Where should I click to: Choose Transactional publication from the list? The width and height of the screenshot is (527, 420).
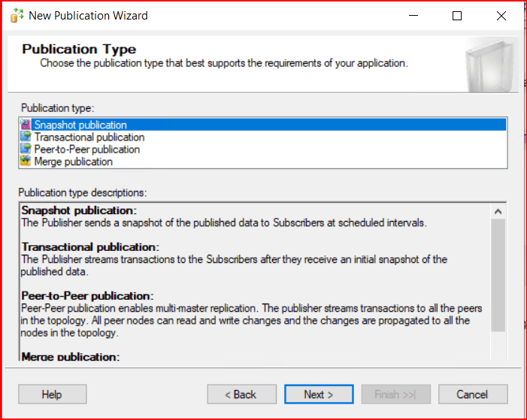[x=89, y=137]
